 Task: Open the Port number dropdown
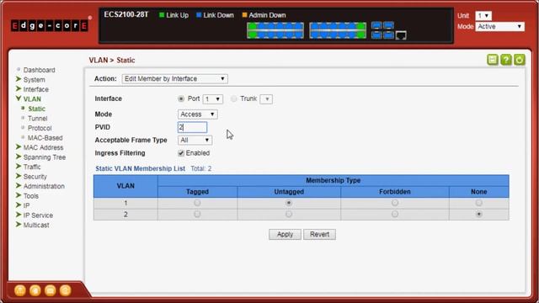(213, 99)
